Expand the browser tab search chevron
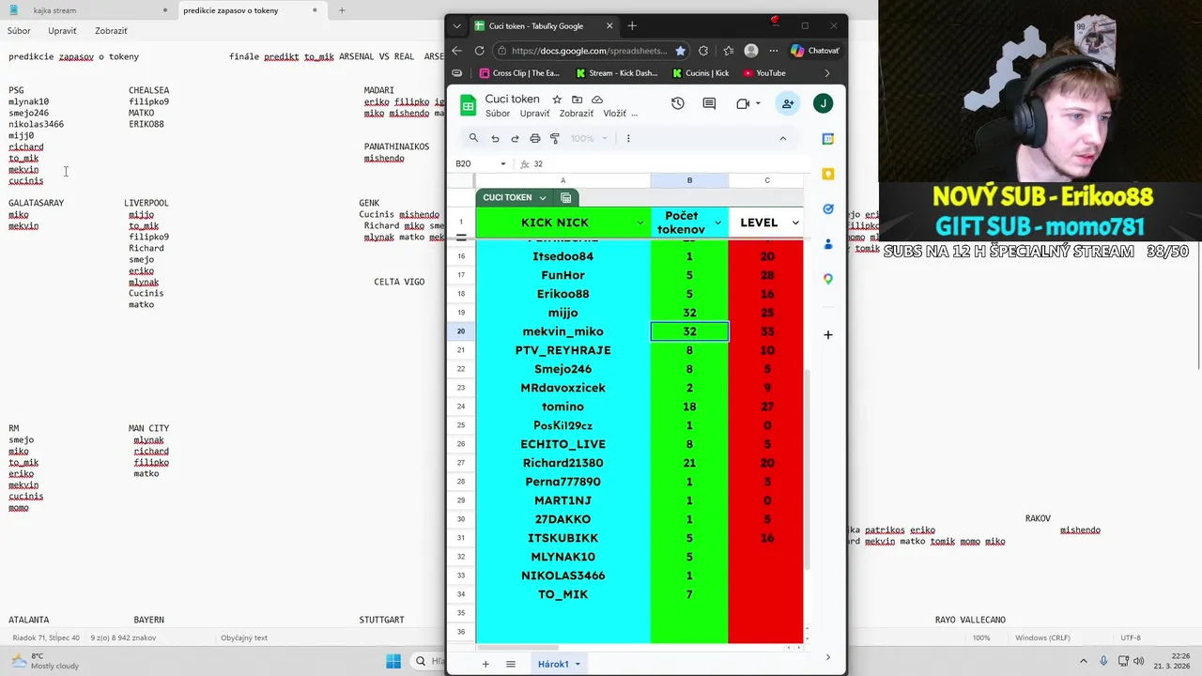Image resolution: width=1202 pixels, height=676 pixels. point(456,26)
